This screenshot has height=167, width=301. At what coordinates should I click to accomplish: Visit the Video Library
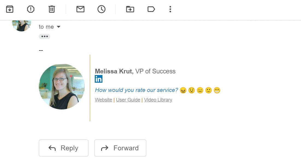pos(158,100)
